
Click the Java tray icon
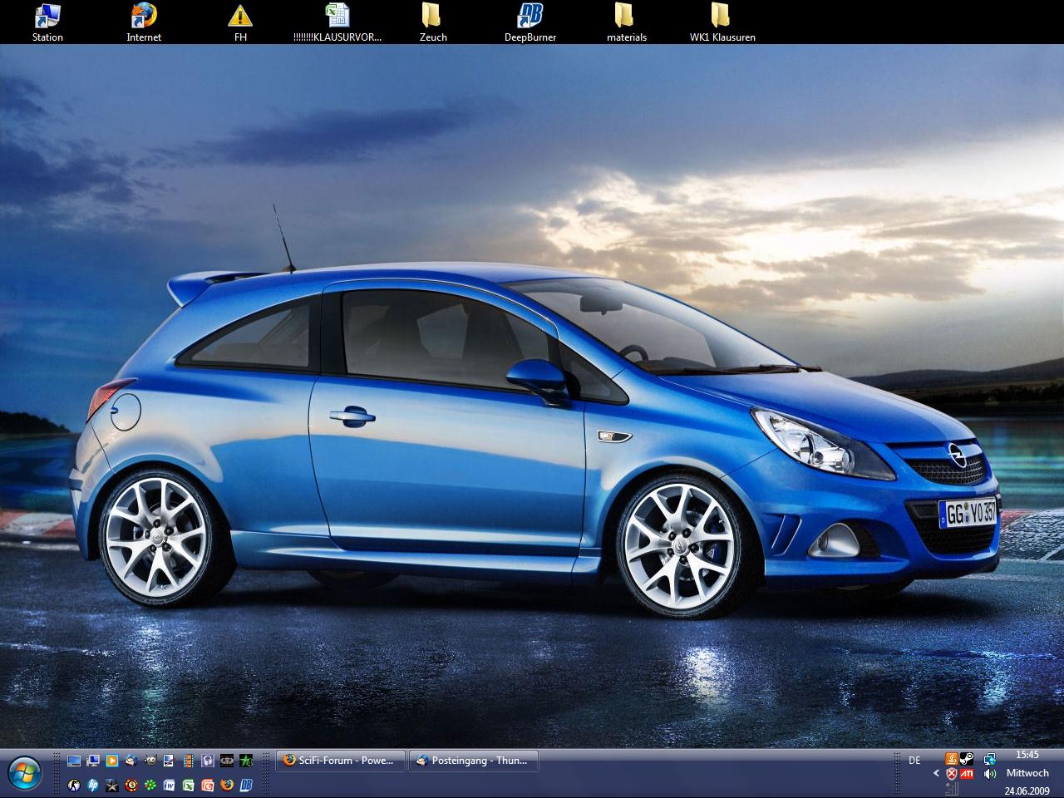pos(951,758)
